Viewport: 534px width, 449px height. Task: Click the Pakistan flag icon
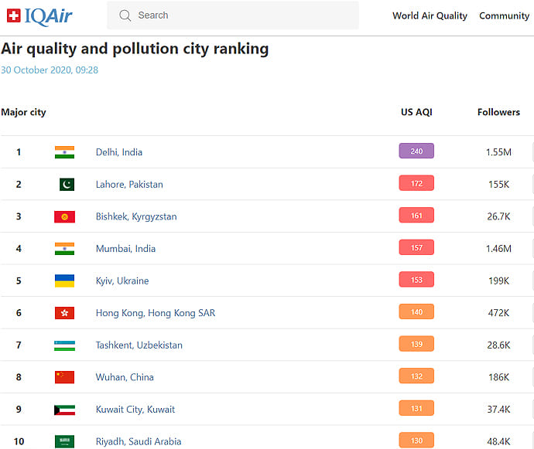point(67,185)
